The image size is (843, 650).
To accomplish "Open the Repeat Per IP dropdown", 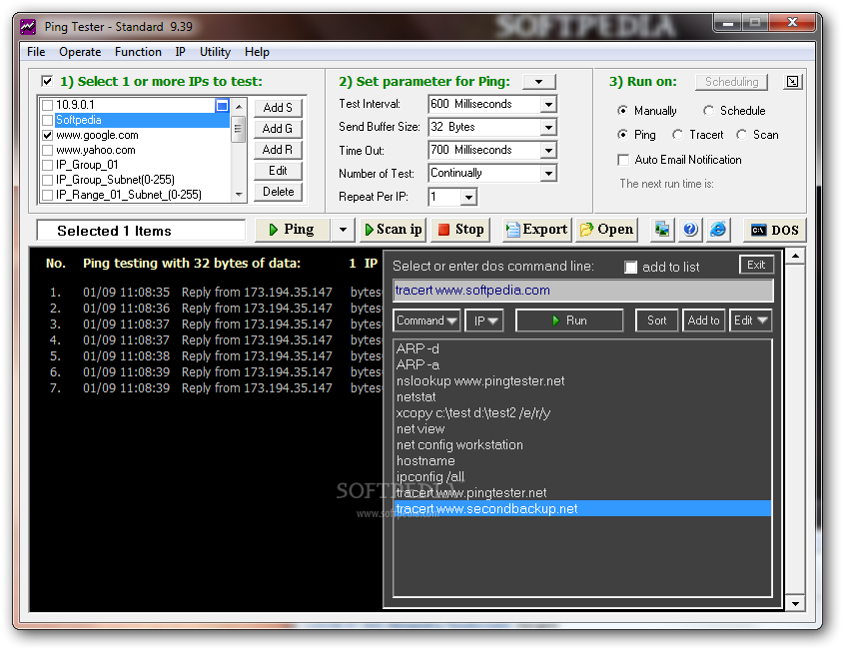I will point(468,198).
